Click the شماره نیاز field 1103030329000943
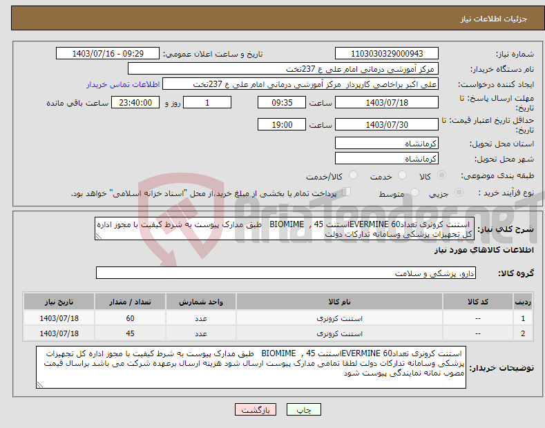Viewport: 545px width, 428px height. point(387,54)
